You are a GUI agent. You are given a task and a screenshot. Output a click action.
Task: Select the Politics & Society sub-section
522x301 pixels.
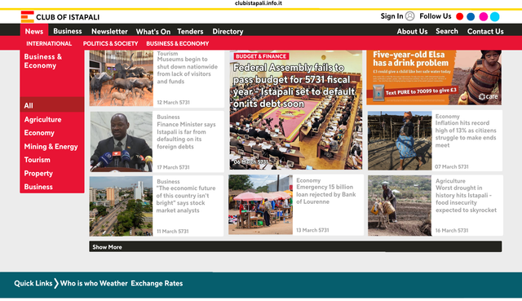tap(111, 43)
